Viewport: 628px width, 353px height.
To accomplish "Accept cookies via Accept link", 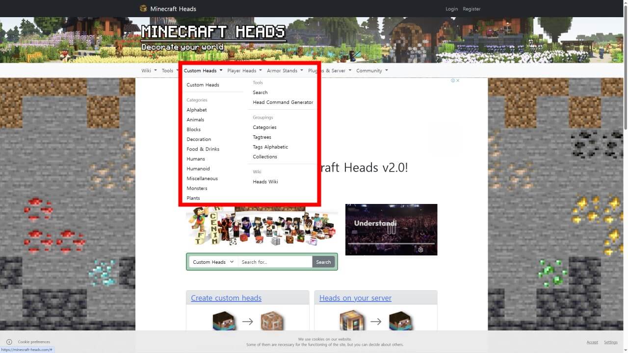I will (592, 342).
